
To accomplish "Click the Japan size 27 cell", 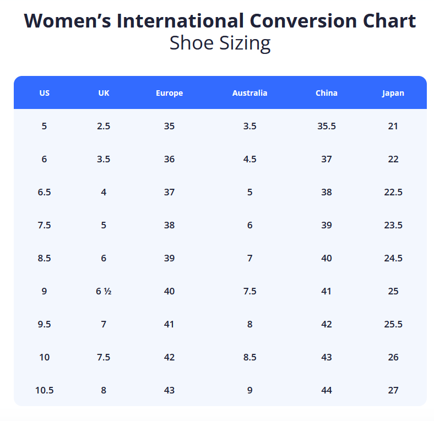I will 393,390.
